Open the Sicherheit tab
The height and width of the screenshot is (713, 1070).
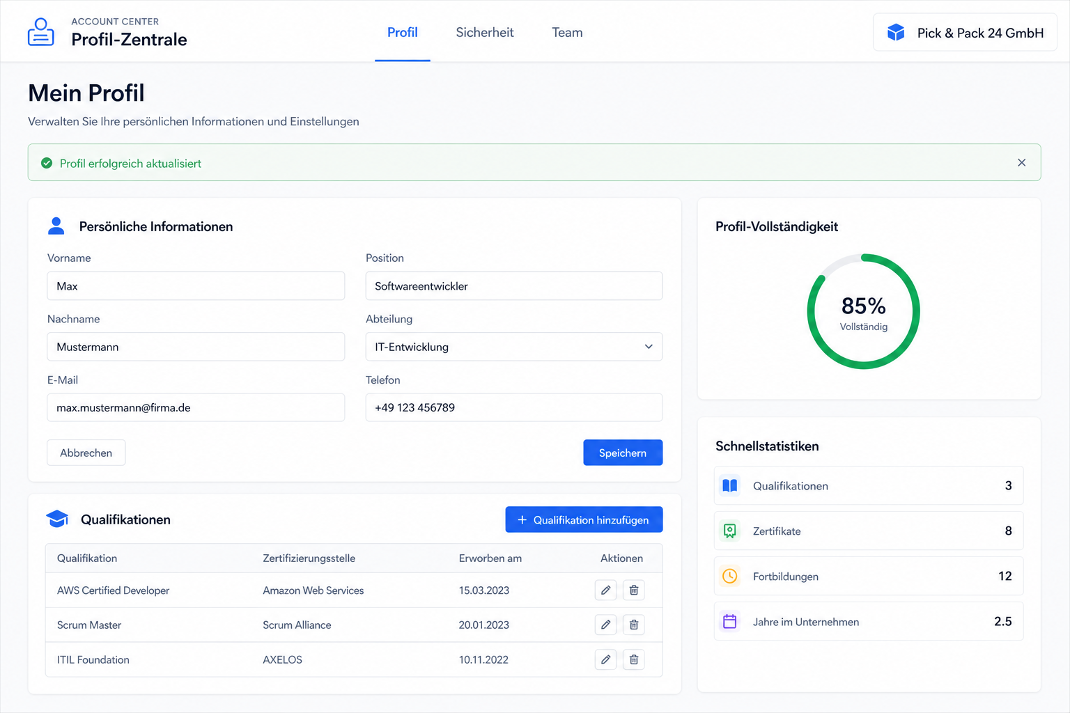click(485, 33)
